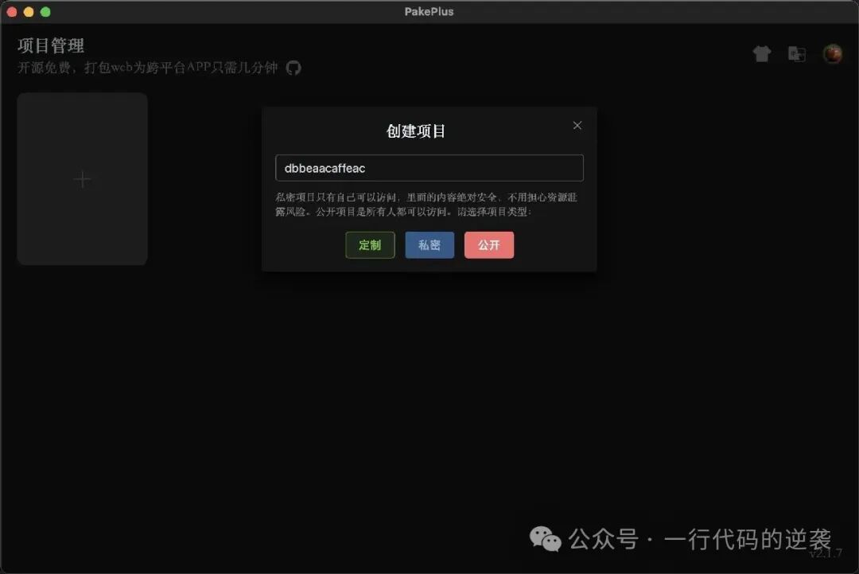Open the publish/build icon beside the avatar
Image resolution: width=859 pixels, height=574 pixels.
(797, 53)
